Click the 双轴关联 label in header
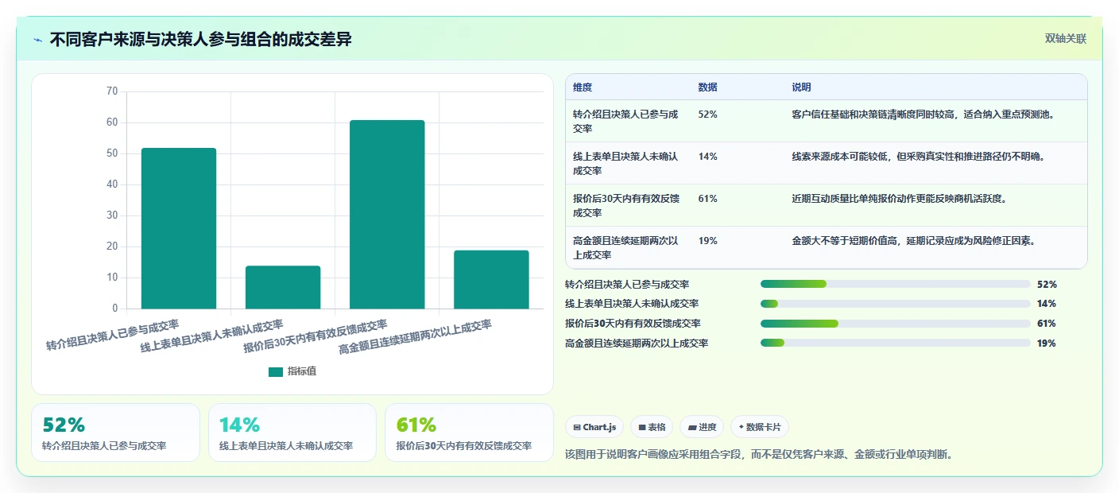 click(x=1065, y=39)
